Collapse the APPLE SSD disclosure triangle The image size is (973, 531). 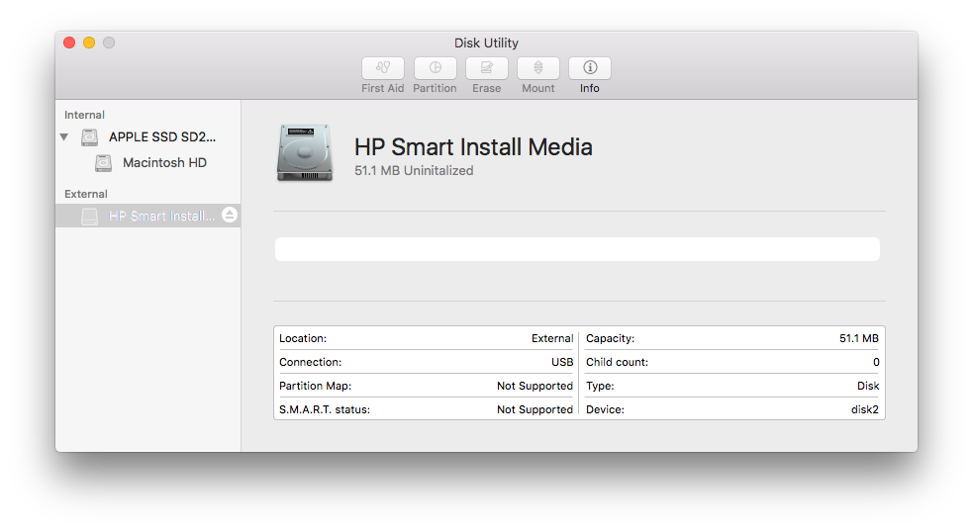pos(65,137)
